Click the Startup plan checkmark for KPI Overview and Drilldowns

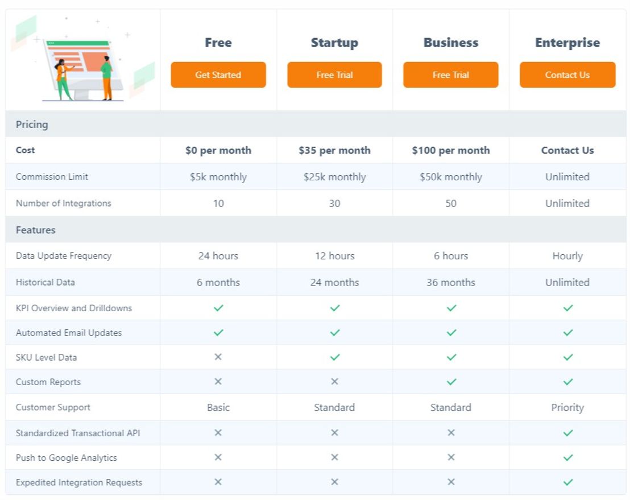[x=335, y=308]
